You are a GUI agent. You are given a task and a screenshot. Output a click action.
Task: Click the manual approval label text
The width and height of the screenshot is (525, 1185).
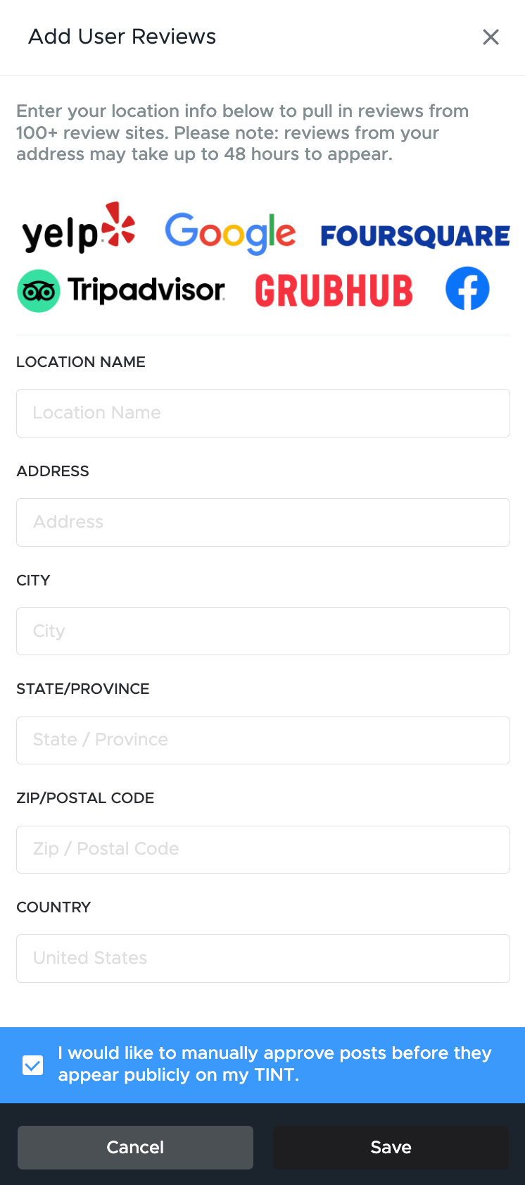274,1064
